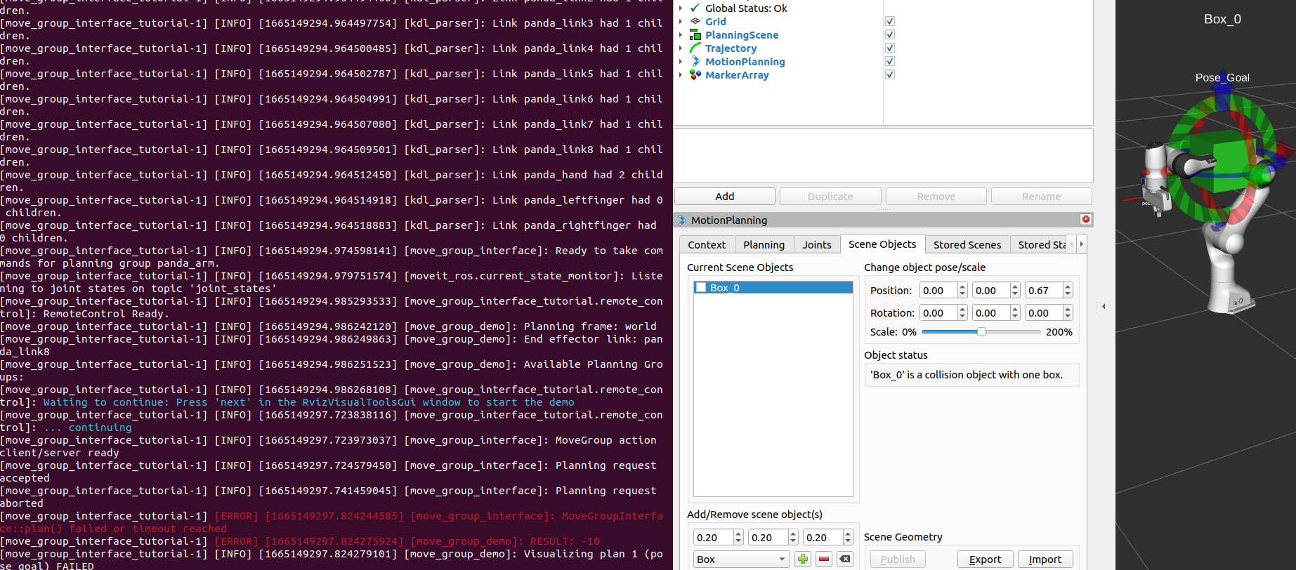
Task: Click the second object size field 0.20
Action: (x=768, y=538)
